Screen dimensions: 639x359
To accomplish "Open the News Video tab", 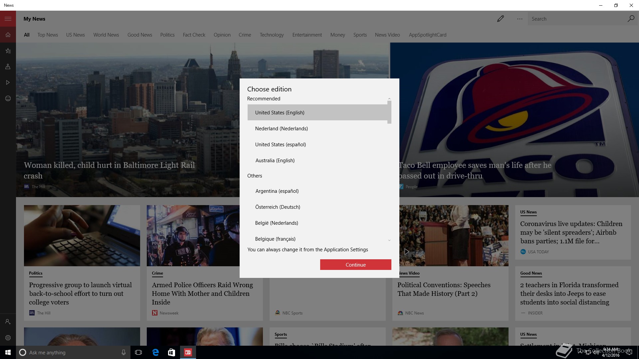I will click(387, 35).
